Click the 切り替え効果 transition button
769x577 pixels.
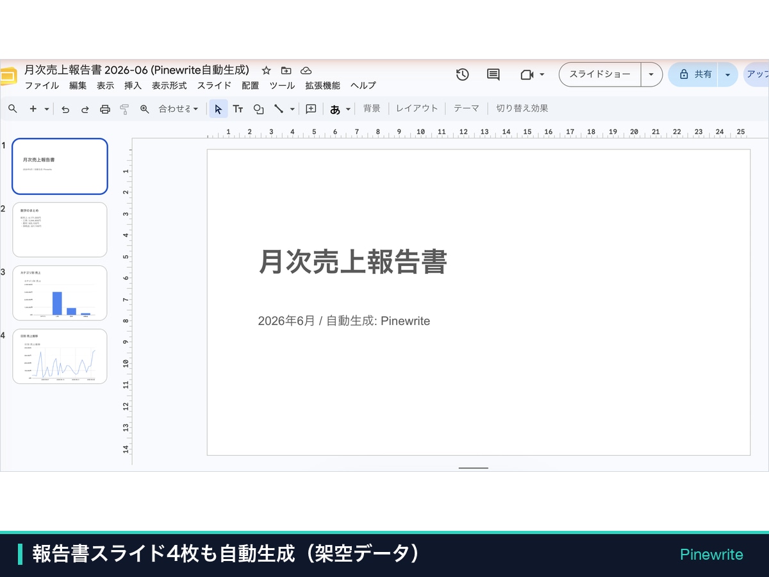point(522,109)
